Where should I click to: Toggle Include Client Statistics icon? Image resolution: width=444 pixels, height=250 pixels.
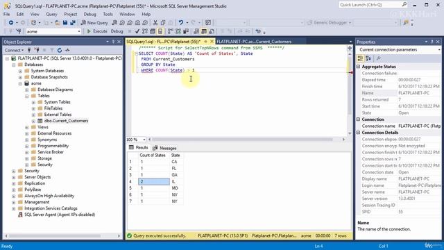coord(186,31)
